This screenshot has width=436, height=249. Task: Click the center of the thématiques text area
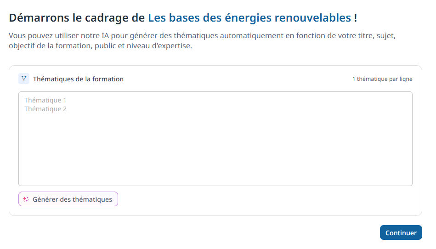pyautogui.click(x=215, y=139)
